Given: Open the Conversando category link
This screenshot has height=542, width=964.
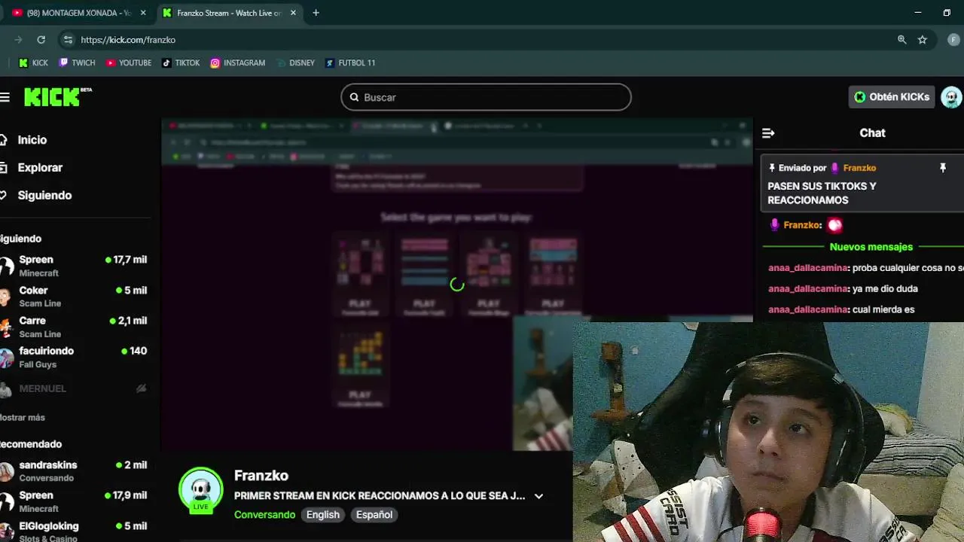Looking at the screenshot, I should pyautogui.click(x=264, y=515).
